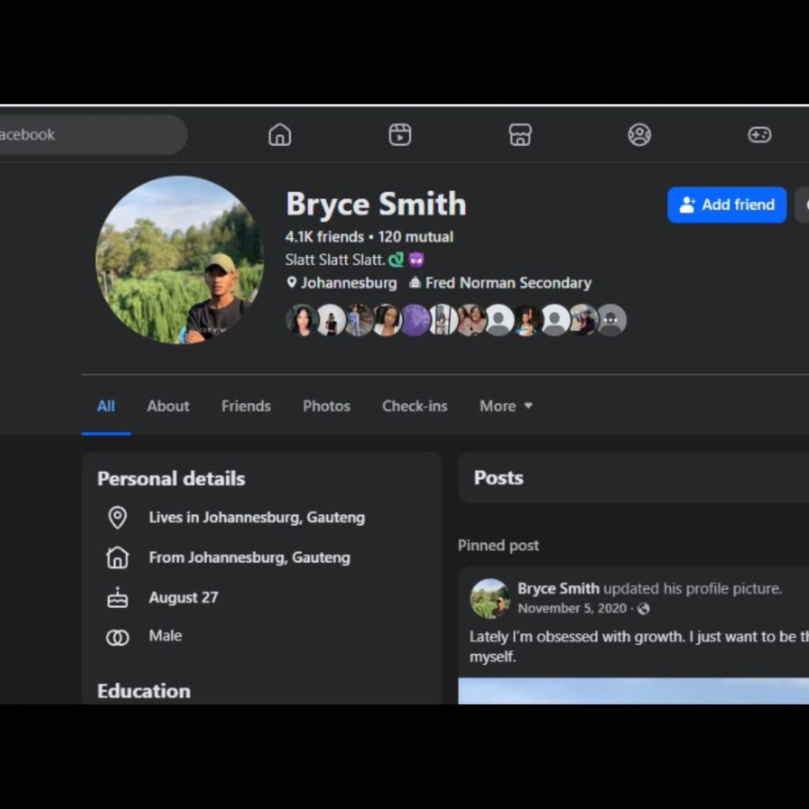Click the gender icon beside Male

(x=117, y=637)
